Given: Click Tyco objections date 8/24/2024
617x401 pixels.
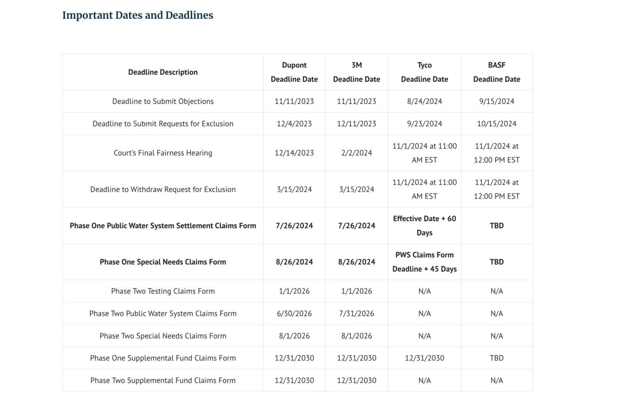Looking at the screenshot, I should click(x=424, y=101).
